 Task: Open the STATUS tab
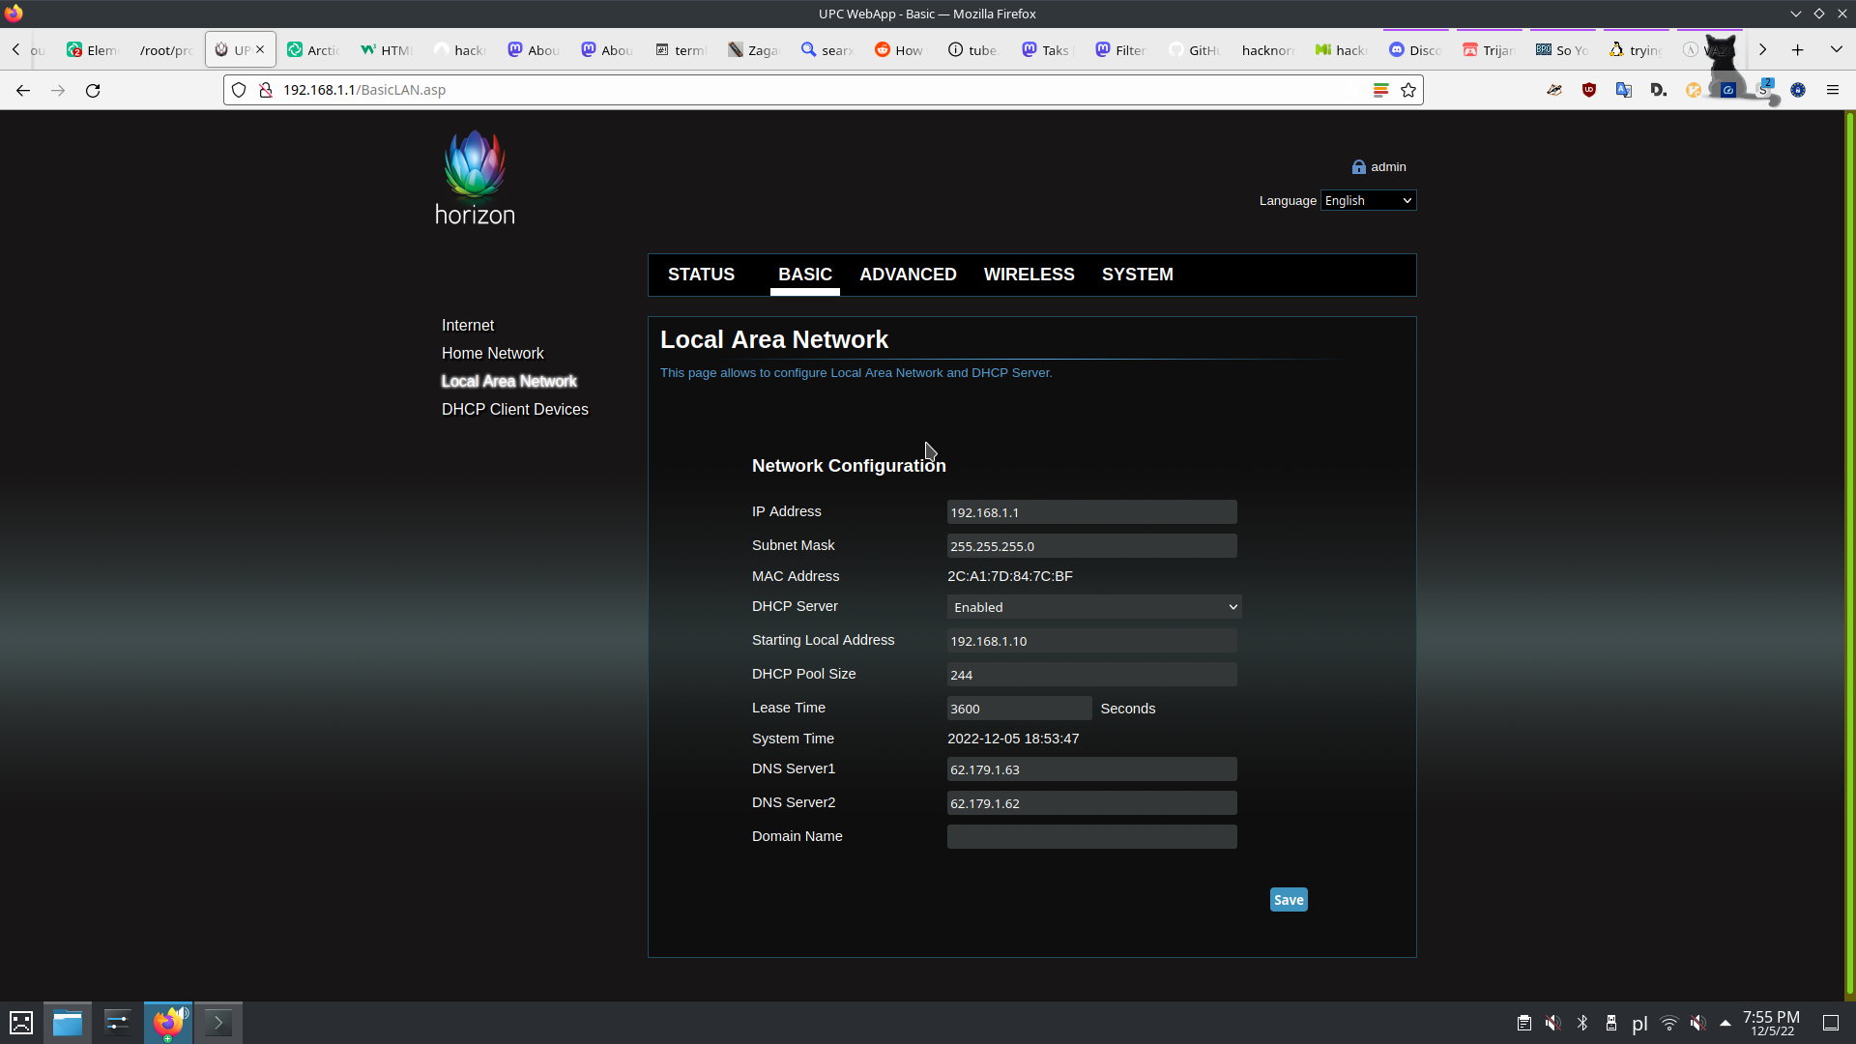[702, 275]
